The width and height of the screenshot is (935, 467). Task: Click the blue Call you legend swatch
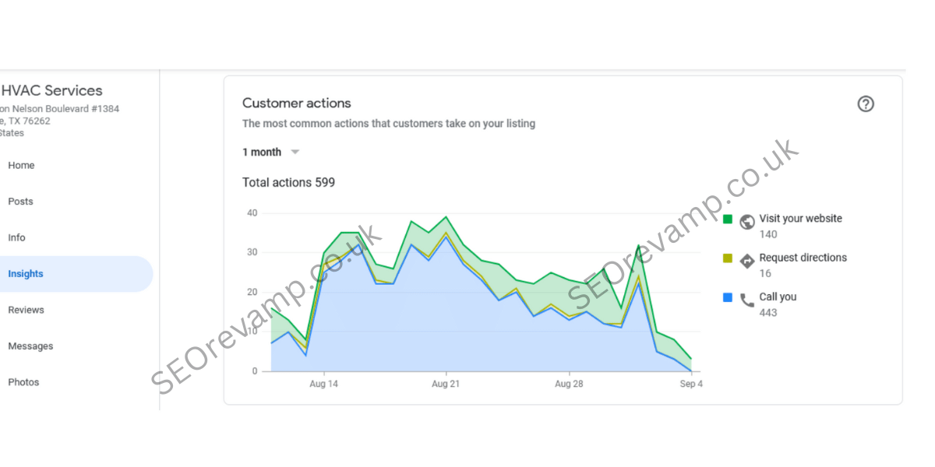click(x=728, y=297)
